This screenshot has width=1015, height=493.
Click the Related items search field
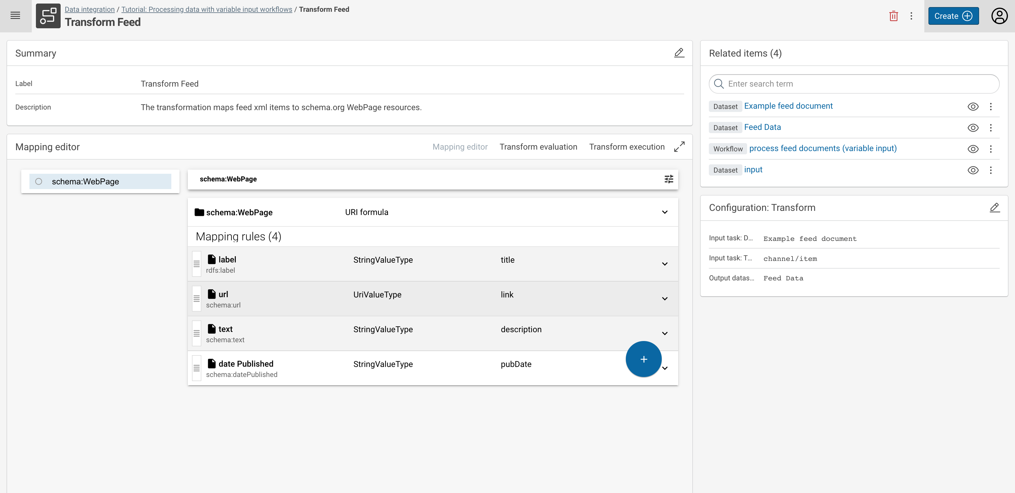click(859, 84)
